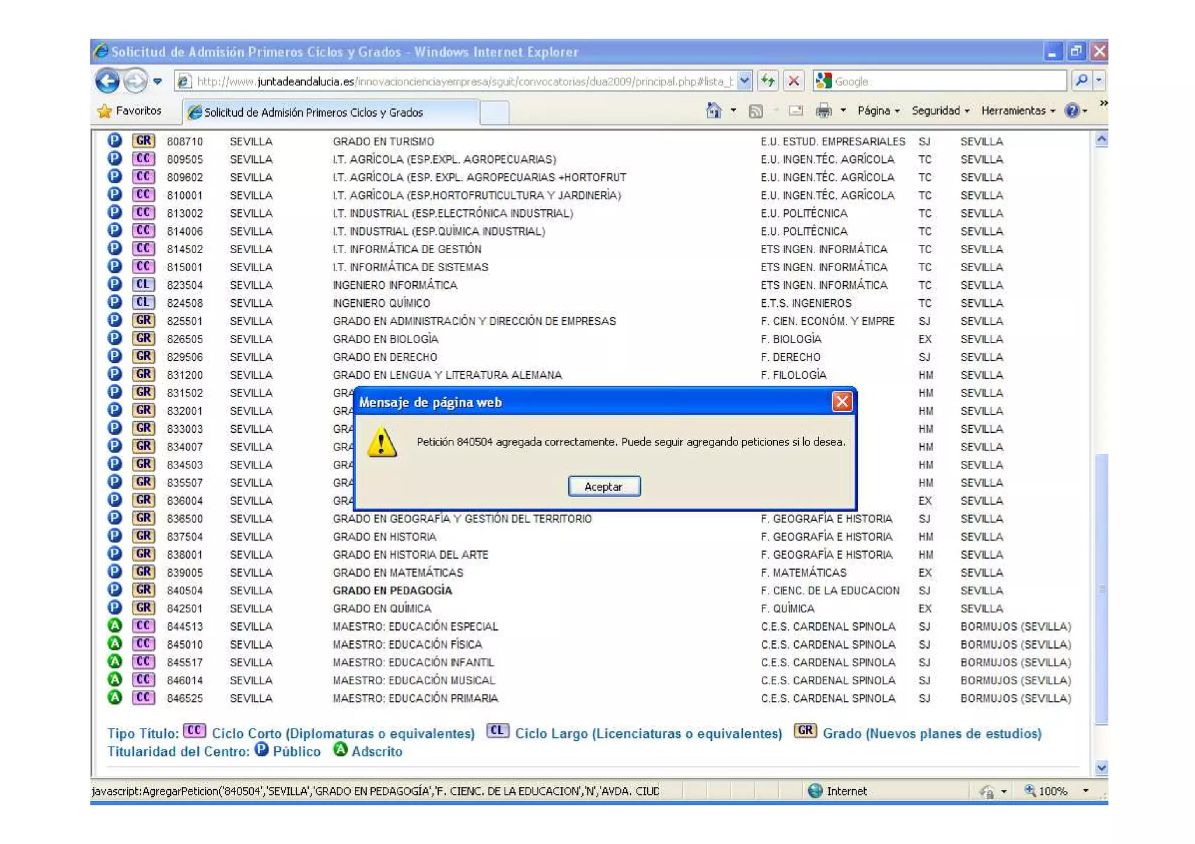This screenshot has height=844, width=1195.
Task: Click the page scrollbar down arrow
Action: point(1101,768)
